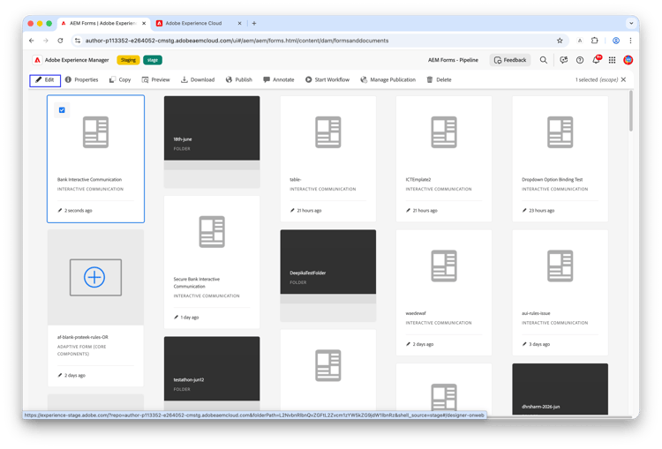Click the plus icon on af-blank-prateek-rules-OR

94,277
